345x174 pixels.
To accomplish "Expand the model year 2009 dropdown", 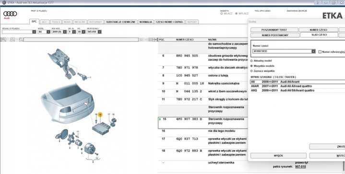I will [x=65, y=32].
